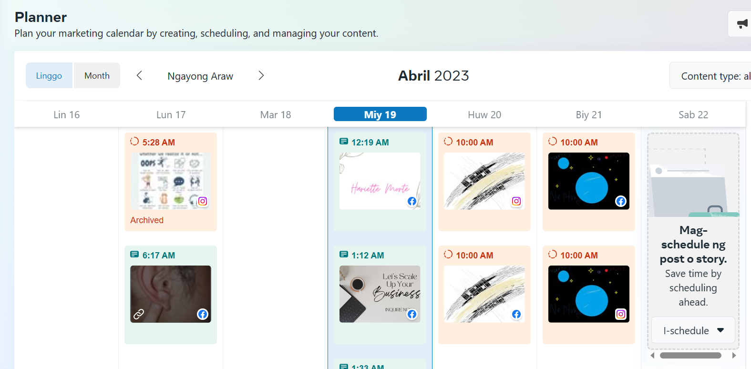This screenshot has height=369, width=751.
Task: Select the Miy 19 day header
Action: 380,114
